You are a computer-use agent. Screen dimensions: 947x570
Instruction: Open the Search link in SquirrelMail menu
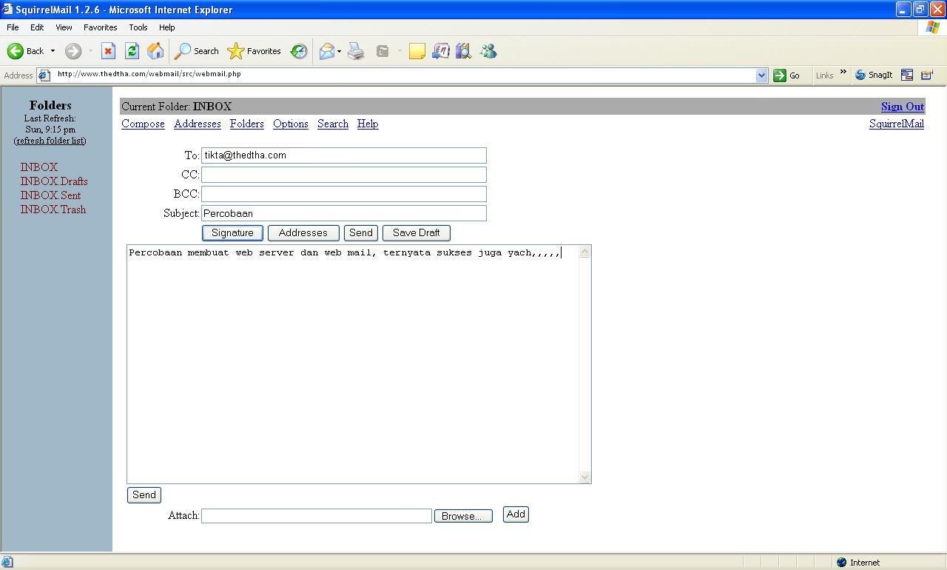click(x=333, y=124)
